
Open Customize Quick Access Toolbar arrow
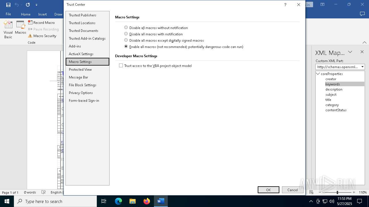pos(36,5)
